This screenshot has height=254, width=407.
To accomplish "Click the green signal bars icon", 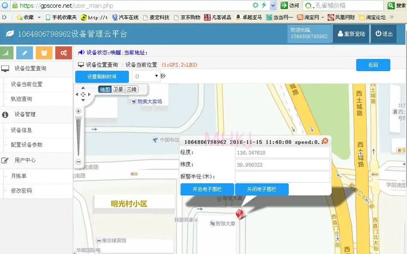I will (6, 53).
